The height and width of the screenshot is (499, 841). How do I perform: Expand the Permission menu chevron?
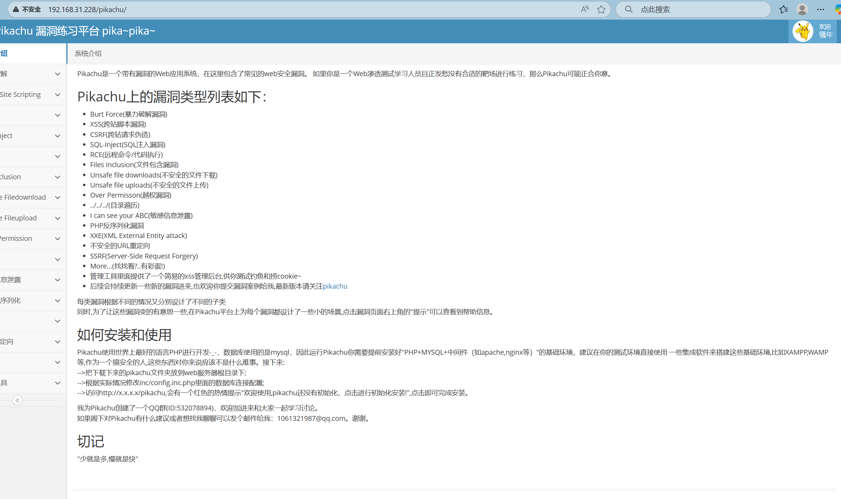tap(58, 239)
